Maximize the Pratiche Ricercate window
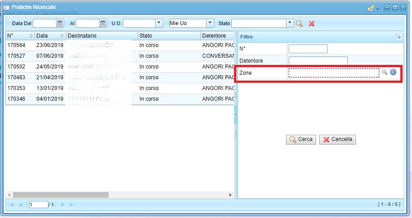 tap(395, 8)
